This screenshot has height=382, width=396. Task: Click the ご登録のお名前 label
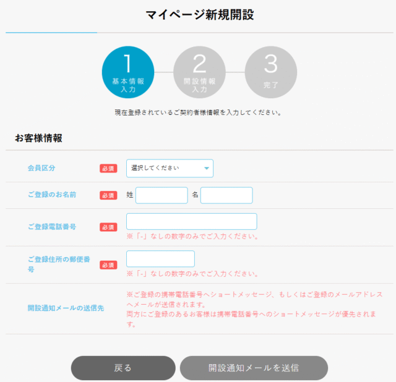tap(52, 195)
